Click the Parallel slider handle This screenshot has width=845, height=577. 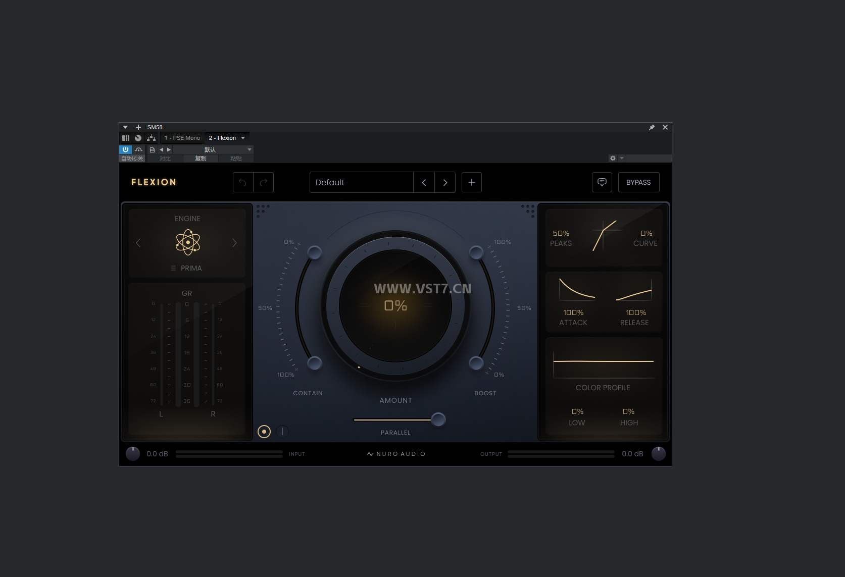tap(438, 419)
